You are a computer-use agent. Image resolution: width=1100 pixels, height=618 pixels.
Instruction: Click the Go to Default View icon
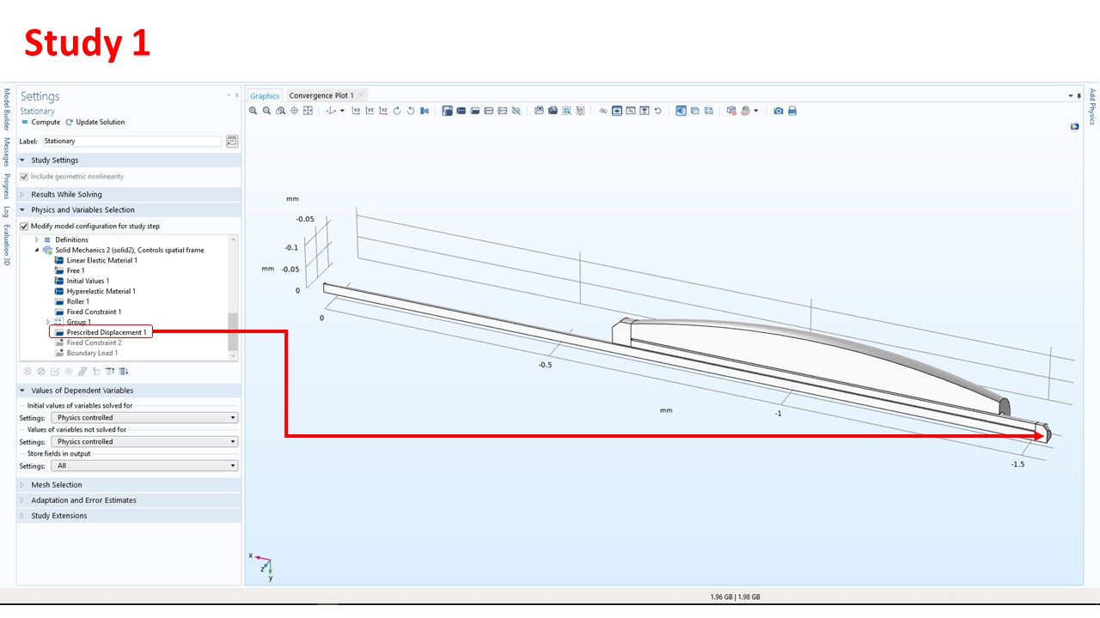pyautogui.click(x=331, y=111)
